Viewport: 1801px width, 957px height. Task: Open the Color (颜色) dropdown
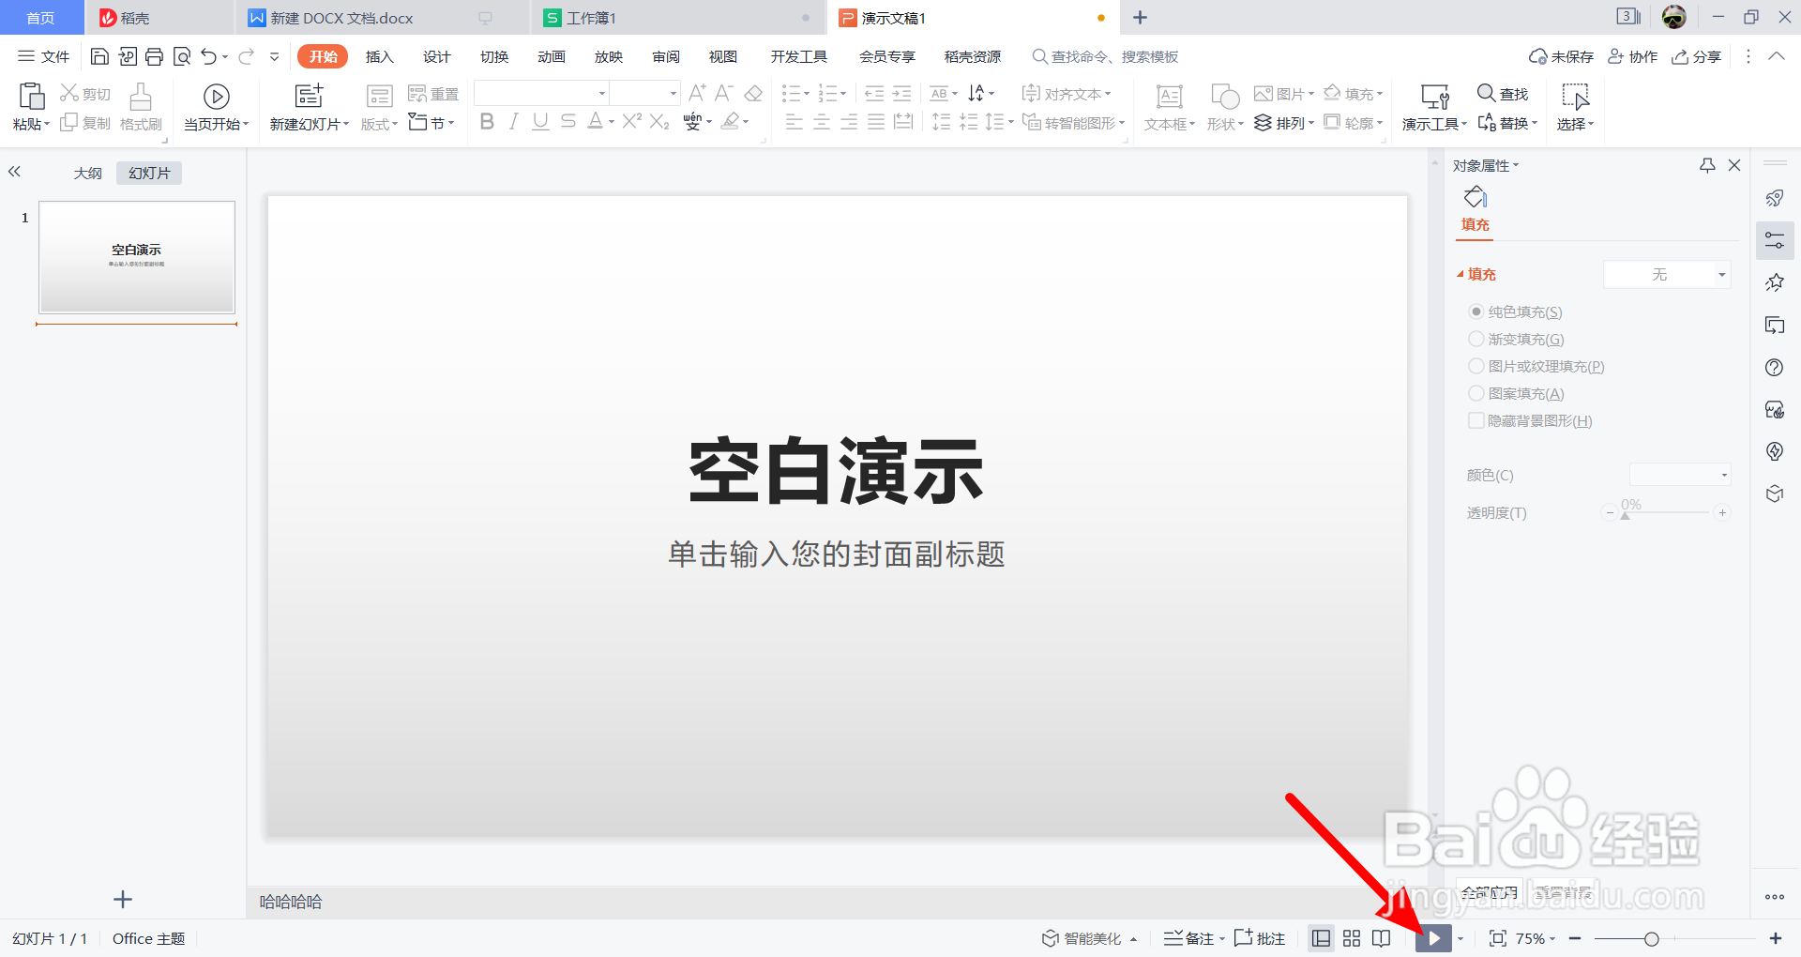1680,475
